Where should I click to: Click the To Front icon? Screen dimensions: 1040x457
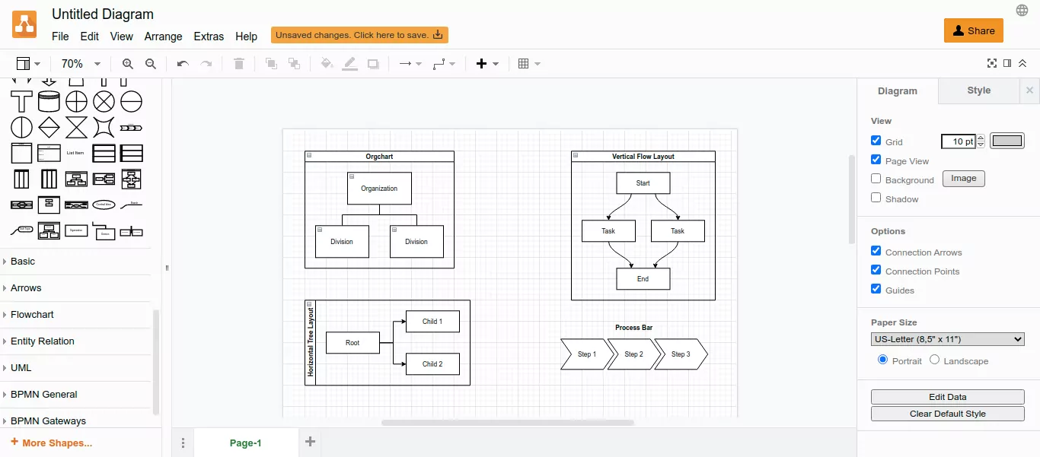tap(271, 65)
